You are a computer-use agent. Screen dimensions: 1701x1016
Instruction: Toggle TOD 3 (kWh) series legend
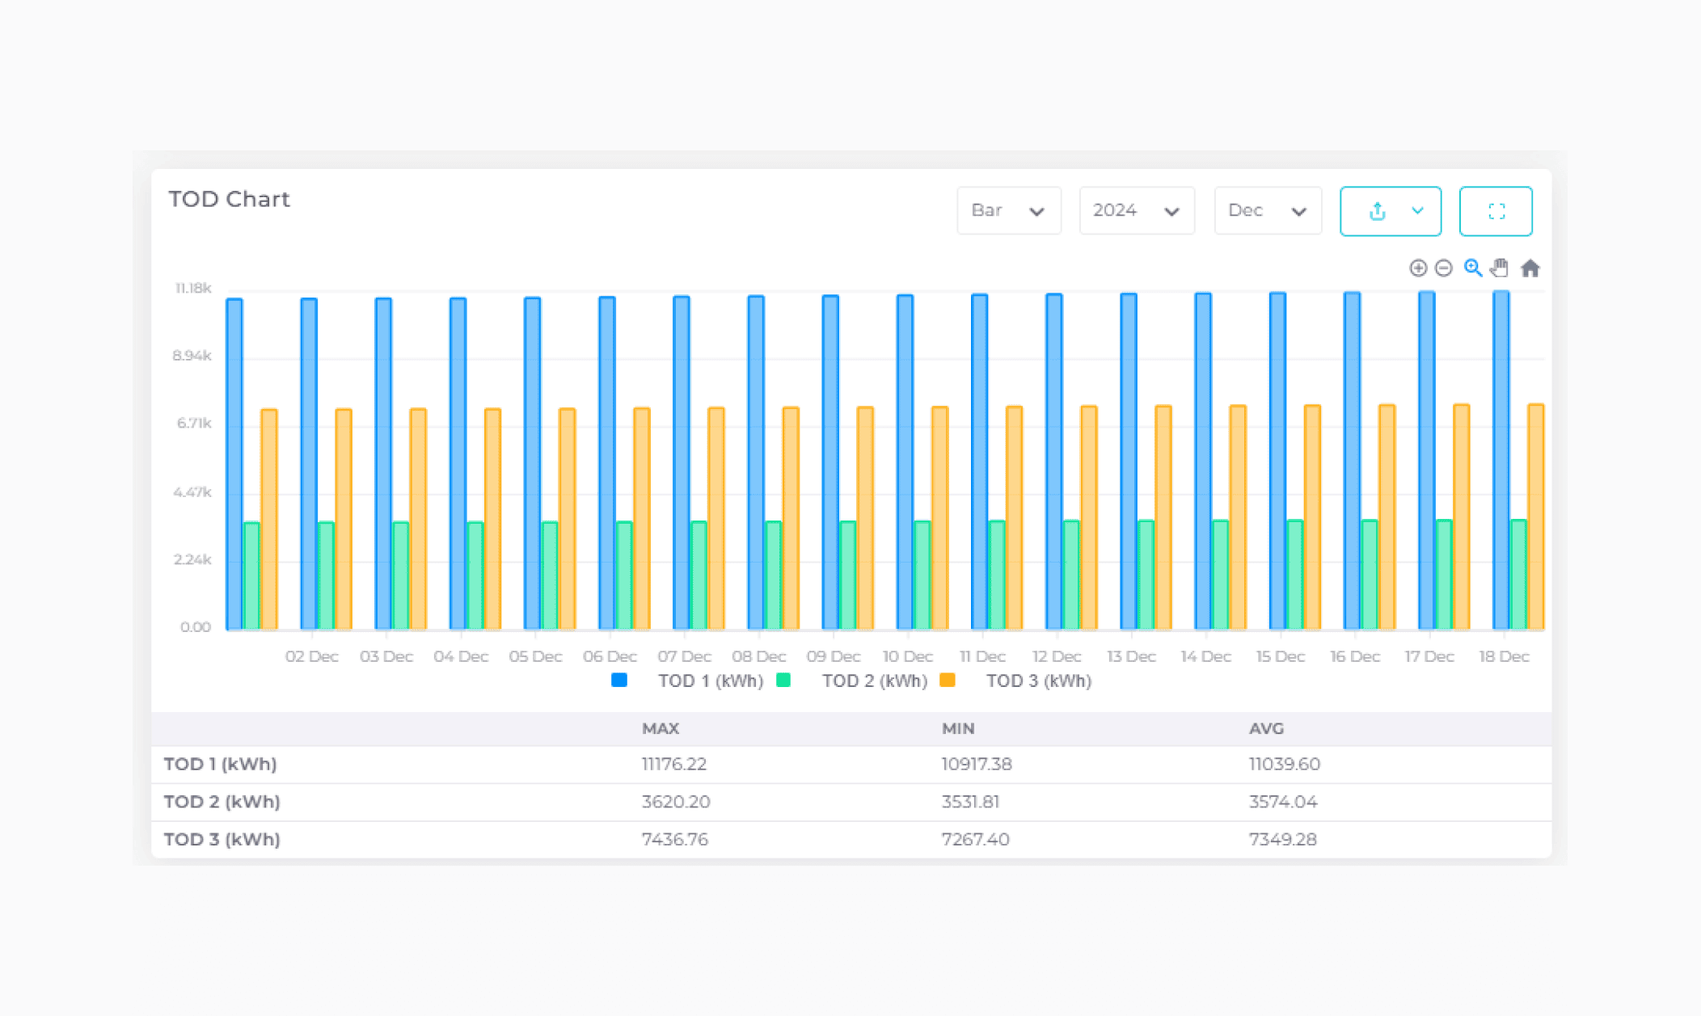[x=1038, y=681]
